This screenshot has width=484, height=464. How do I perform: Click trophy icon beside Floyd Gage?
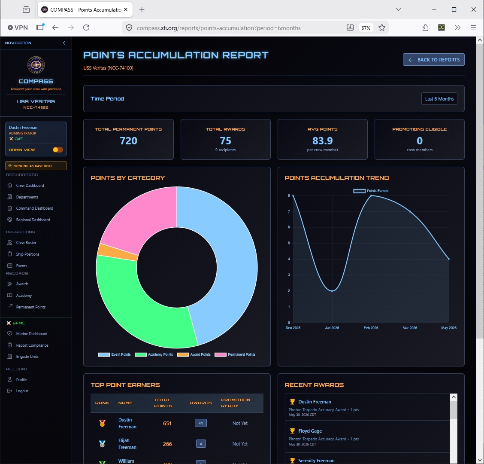pyautogui.click(x=292, y=431)
